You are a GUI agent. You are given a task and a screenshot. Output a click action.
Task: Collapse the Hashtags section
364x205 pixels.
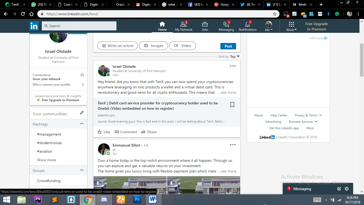(x=82, y=124)
